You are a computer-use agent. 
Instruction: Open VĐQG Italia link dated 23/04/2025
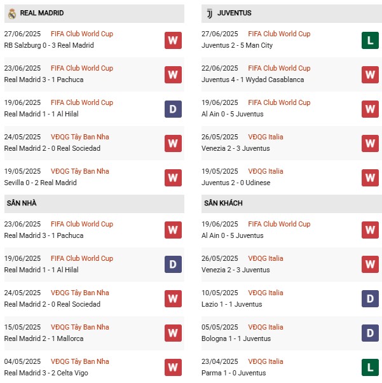coord(266,361)
